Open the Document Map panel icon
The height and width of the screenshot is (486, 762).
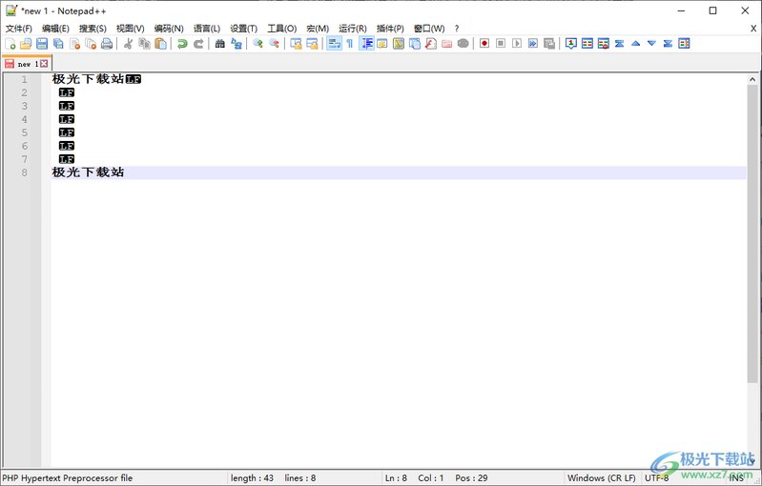click(x=399, y=44)
